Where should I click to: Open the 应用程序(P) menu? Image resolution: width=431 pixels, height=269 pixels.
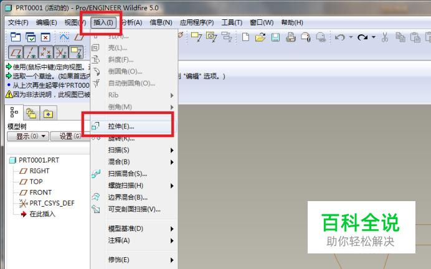[197, 22]
